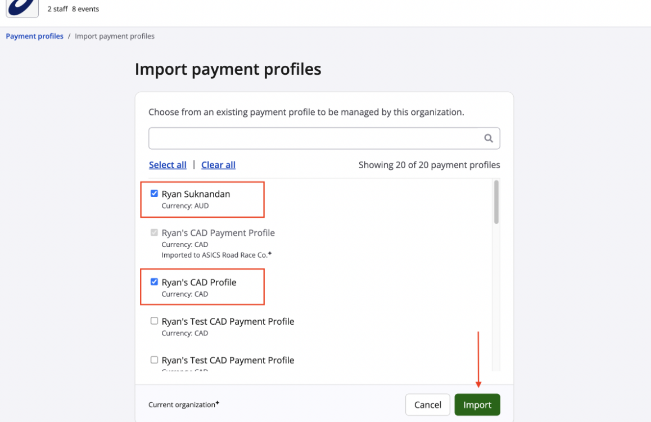Viewport: 651px width, 422px height.
Task: Click the 8 events text in header
Action: coord(85,9)
